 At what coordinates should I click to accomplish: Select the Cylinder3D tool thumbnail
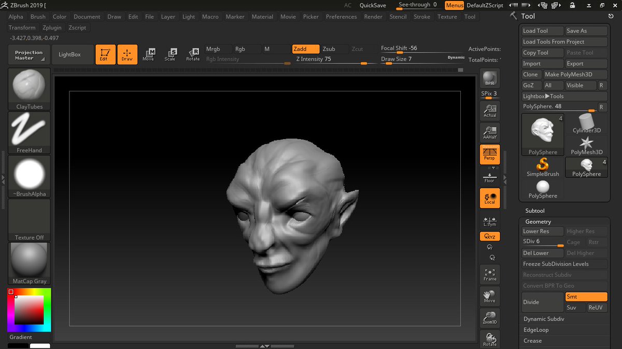point(586,123)
